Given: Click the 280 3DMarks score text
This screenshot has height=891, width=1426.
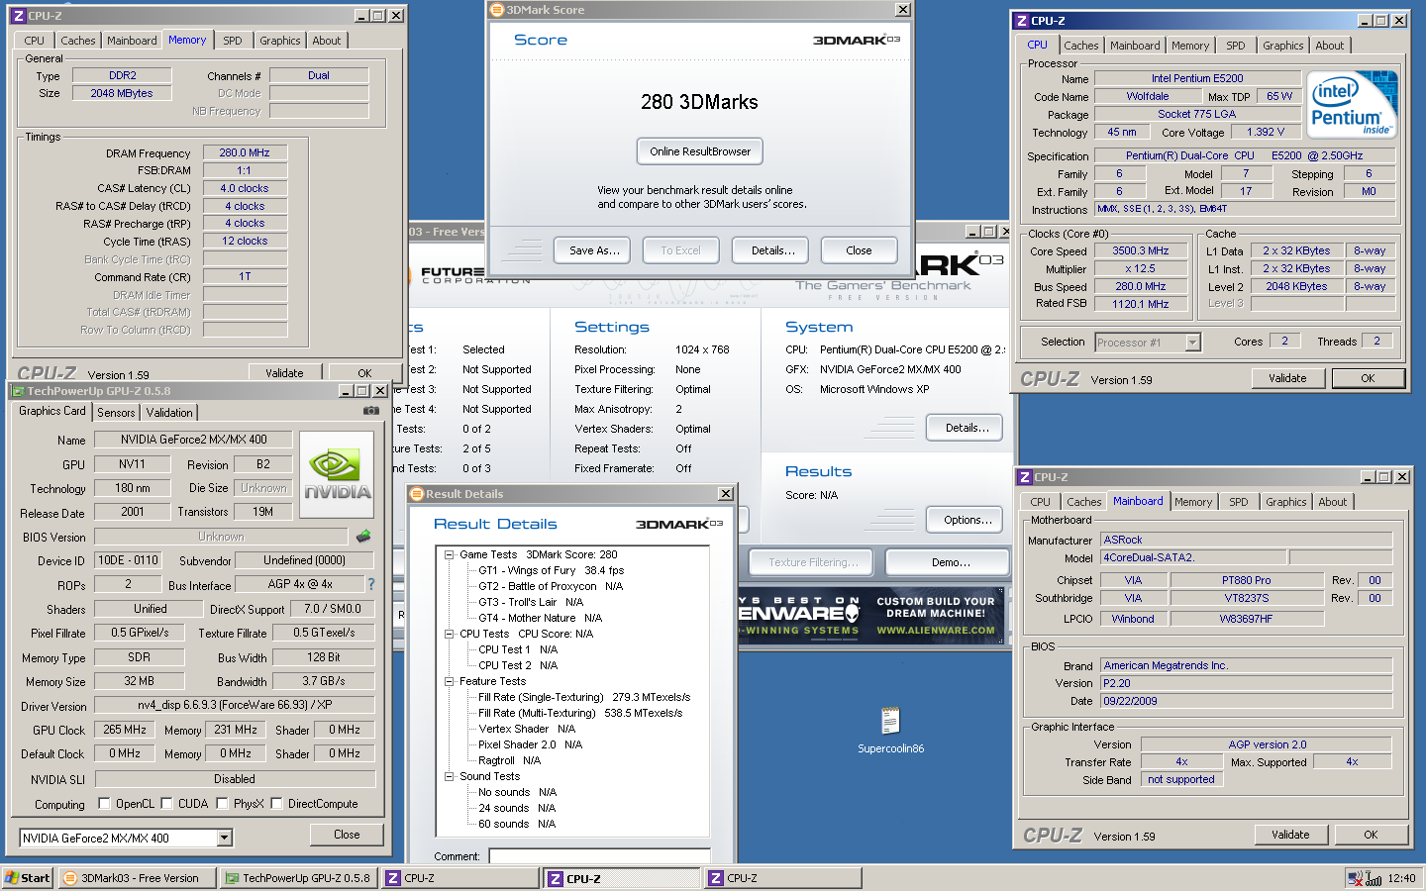Looking at the screenshot, I should [x=699, y=102].
